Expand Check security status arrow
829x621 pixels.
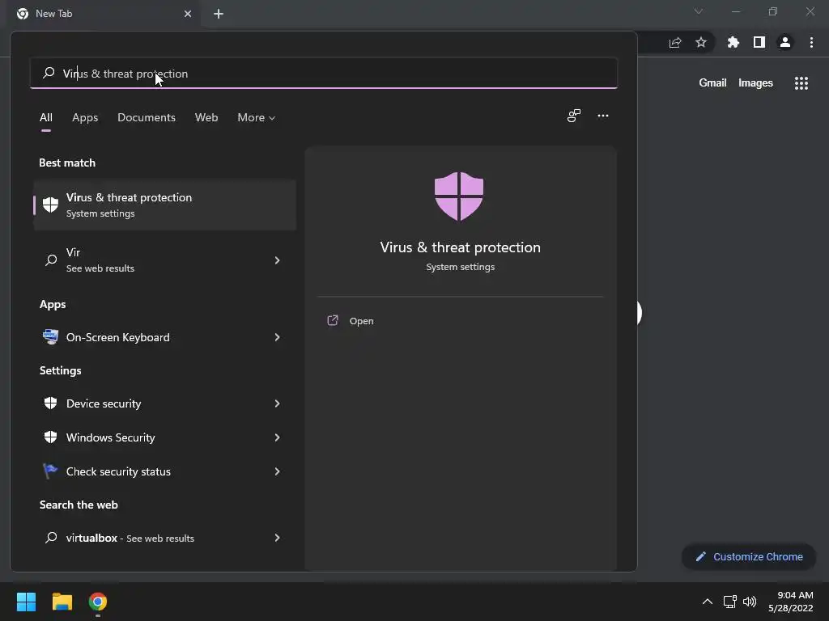pyautogui.click(x=277, y=471)
